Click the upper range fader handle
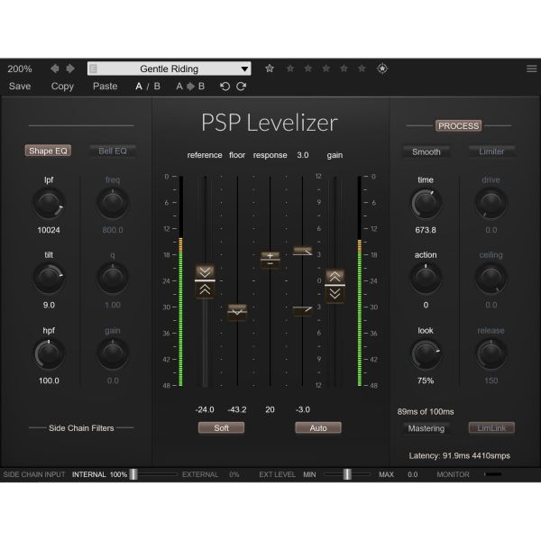541x541 pixels. 302,251
